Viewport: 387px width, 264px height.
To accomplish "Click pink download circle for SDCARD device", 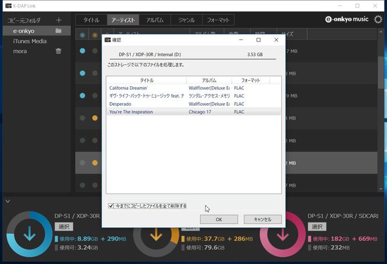I will point(282,234).
